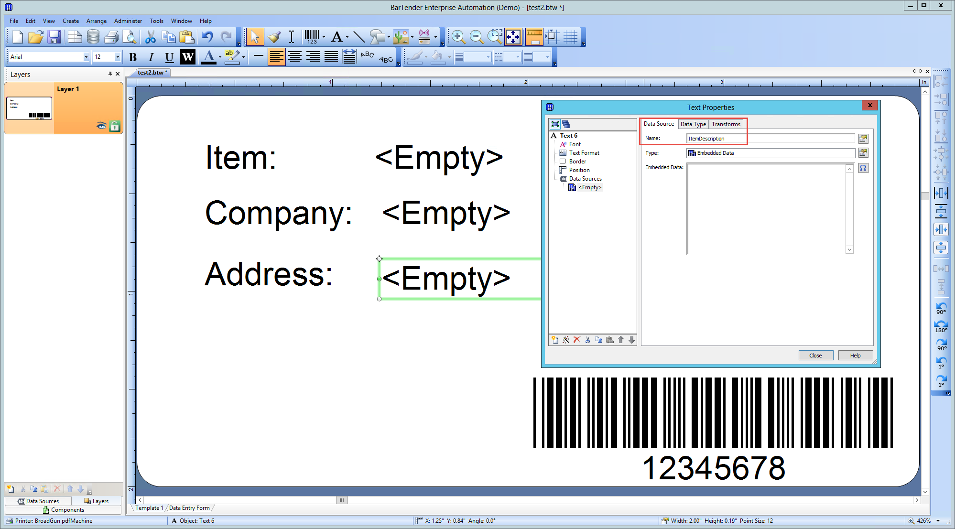Open the font size dropdown

pyautogui.click(x=118, y=57)
